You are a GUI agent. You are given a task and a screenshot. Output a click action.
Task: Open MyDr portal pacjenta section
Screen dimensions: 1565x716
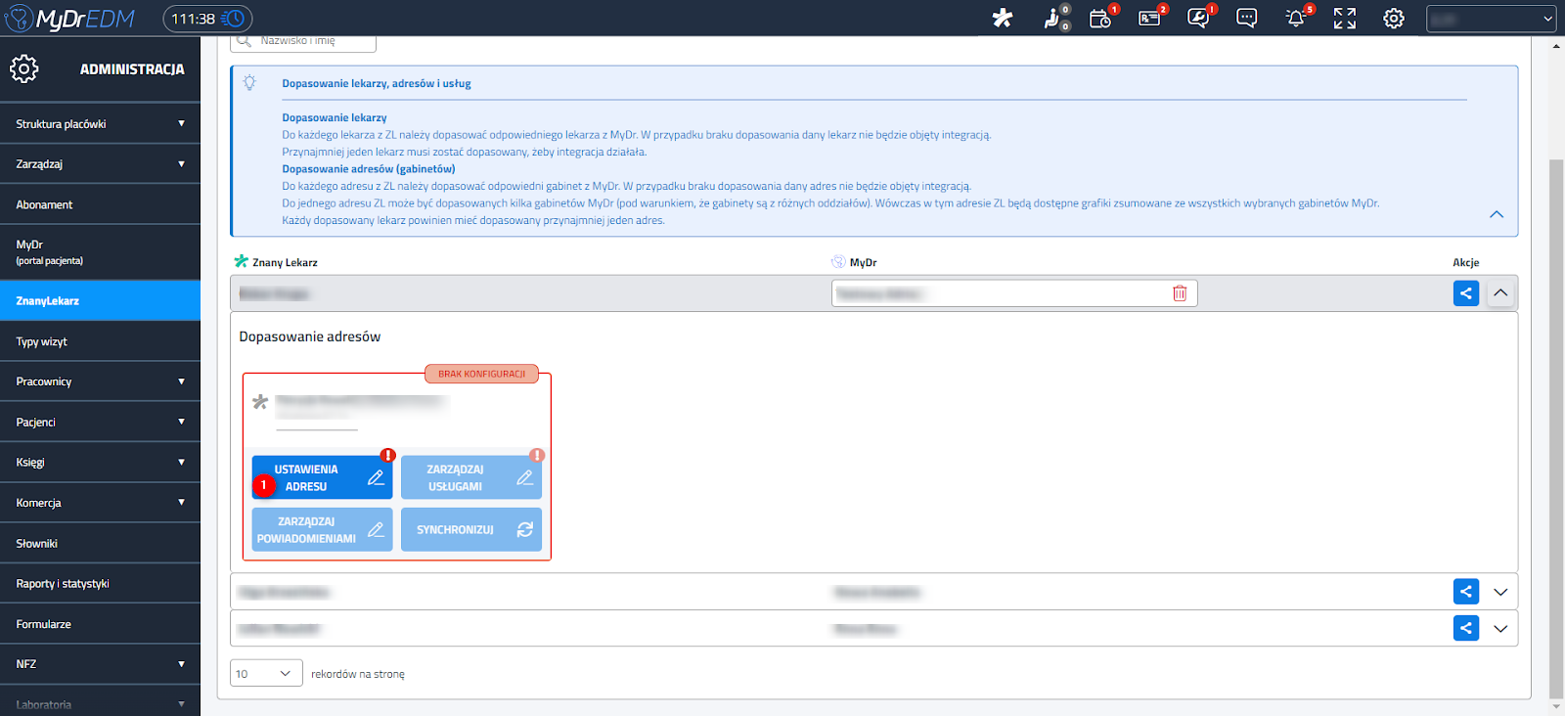[x=100, y=252]
